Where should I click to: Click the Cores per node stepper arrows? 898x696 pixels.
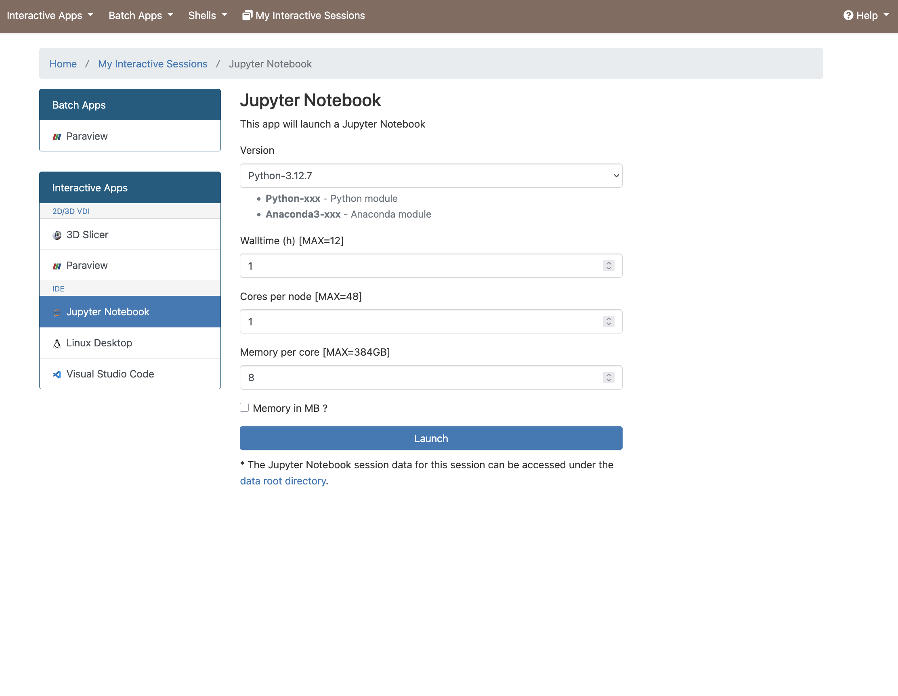pos(608,321)
